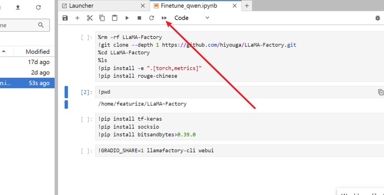Insert a new cell with the plus icon

[77, 18]
